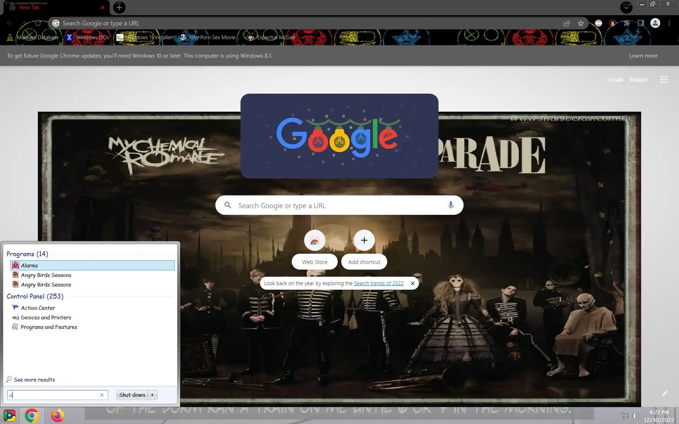Open Chrome's three-dot menu
Image resolution: width=679 pixels, height=424 pixels.
tap(669, 23)
